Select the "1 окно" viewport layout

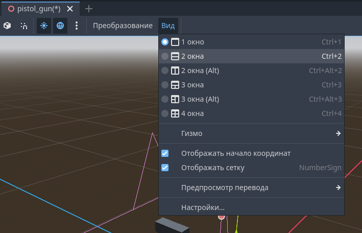192,42
